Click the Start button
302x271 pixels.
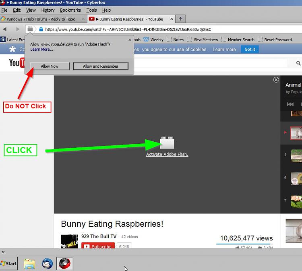pos(9,263)
